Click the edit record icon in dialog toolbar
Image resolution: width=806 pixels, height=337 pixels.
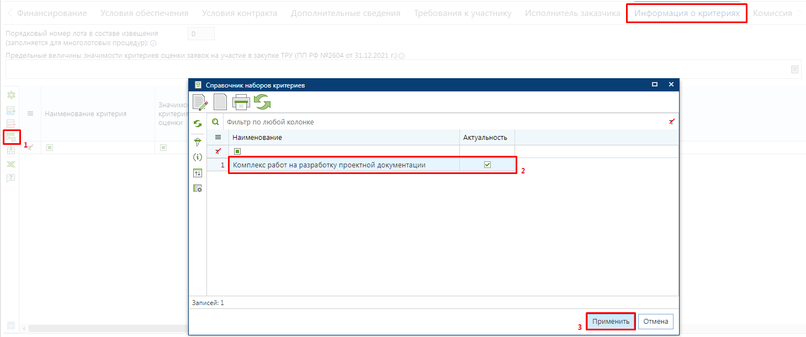(x=200, y=103)
